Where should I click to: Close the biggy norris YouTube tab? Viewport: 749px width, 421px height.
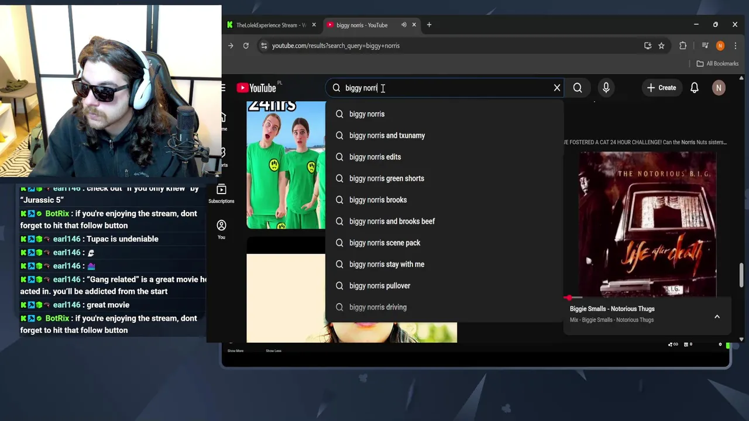(x=414, y=25)
